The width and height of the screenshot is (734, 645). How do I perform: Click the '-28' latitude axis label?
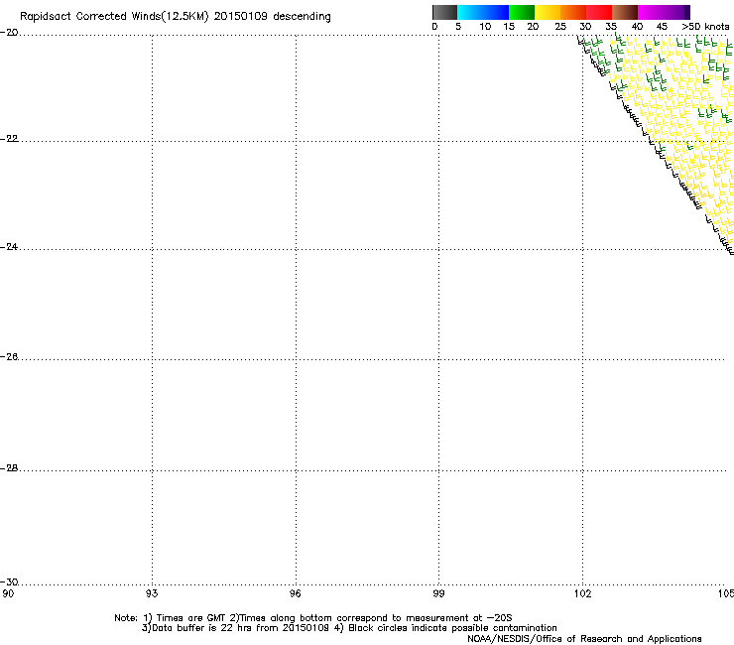click(x=9, y=468)
